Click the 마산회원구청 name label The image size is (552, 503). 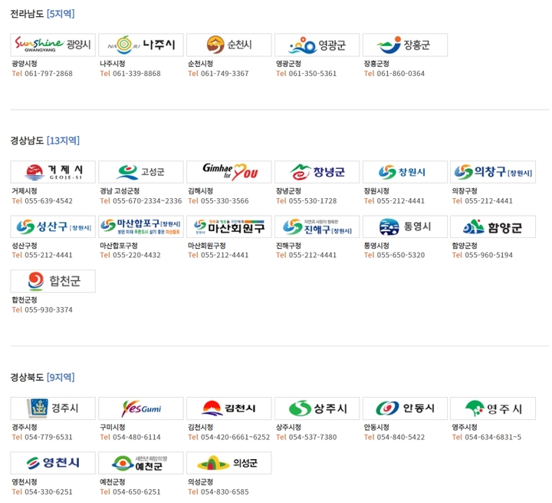click(x=207, y=246)
